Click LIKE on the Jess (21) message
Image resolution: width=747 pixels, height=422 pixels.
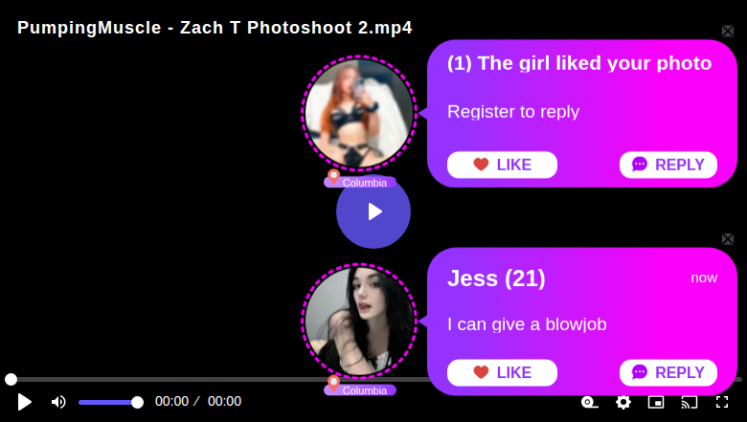point(502,372)
